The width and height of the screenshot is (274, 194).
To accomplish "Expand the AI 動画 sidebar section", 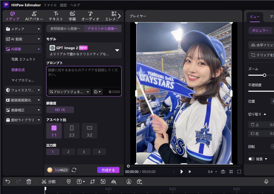I will (x=23, y=39).
